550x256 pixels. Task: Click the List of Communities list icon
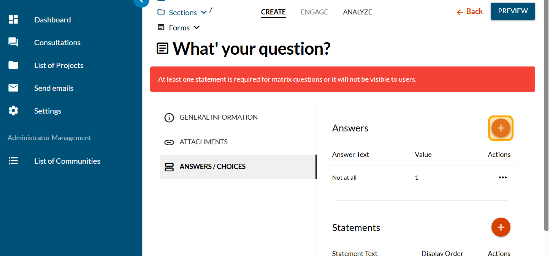coord(13,161)
